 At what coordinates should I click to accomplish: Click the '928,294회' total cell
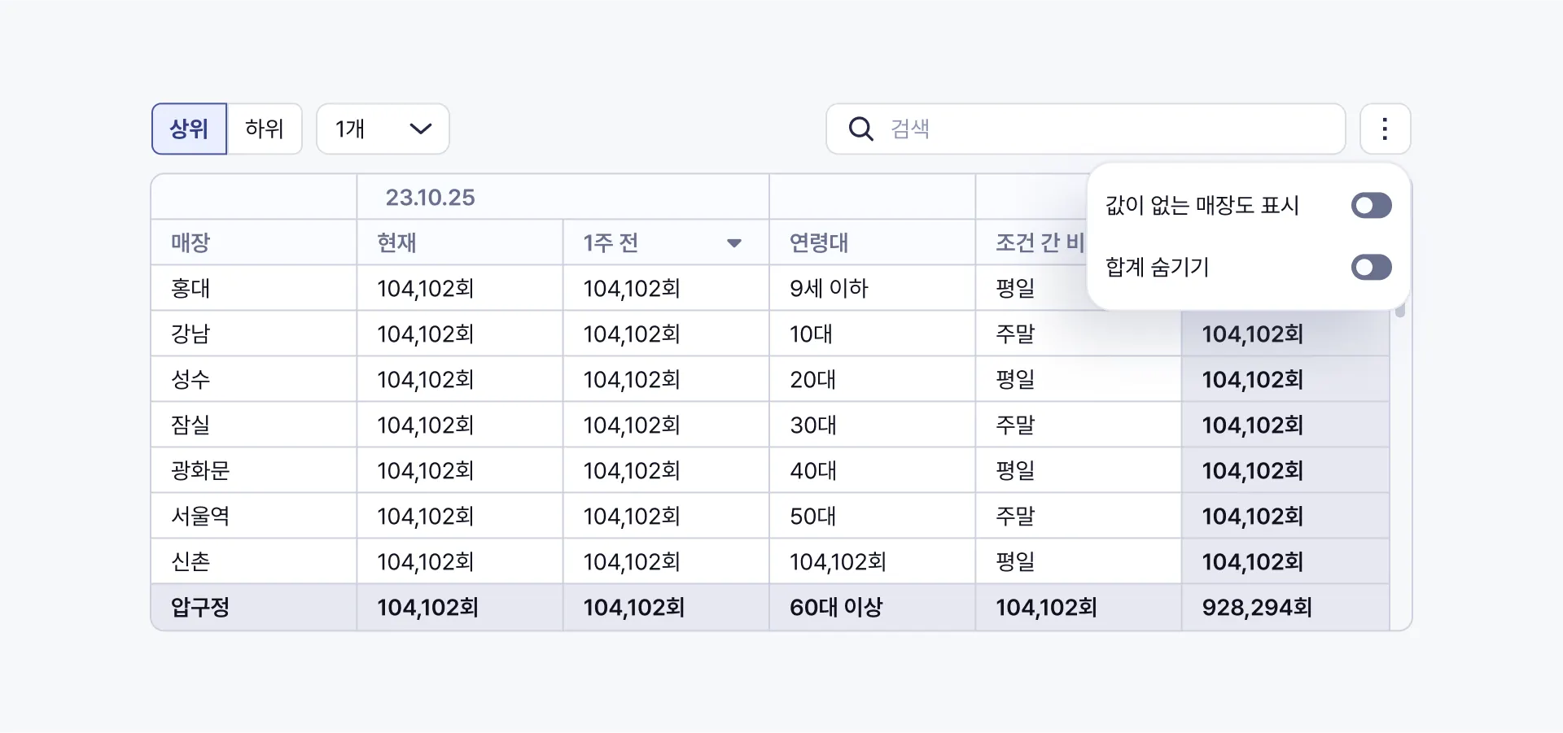point(1256,607)
